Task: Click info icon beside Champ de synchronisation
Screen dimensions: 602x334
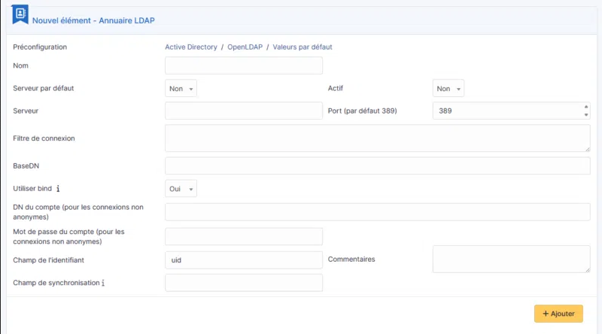Action: pos(103,283)
